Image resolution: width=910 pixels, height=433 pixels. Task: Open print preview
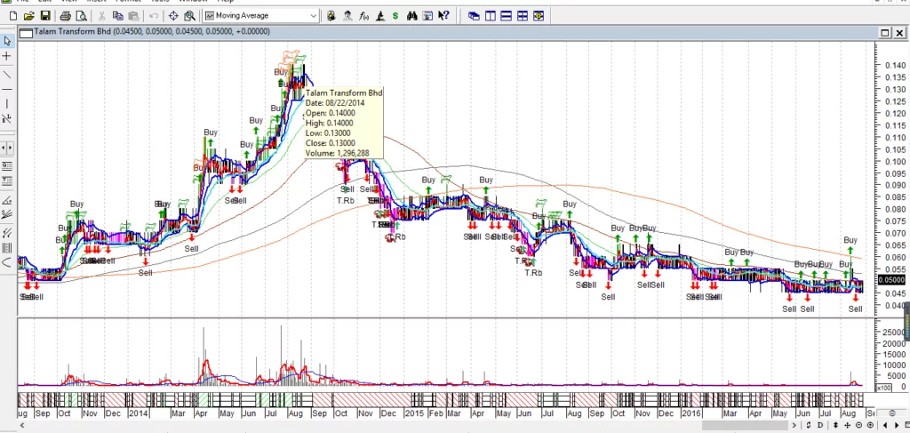pyautogui.click(x=81, y=16)
